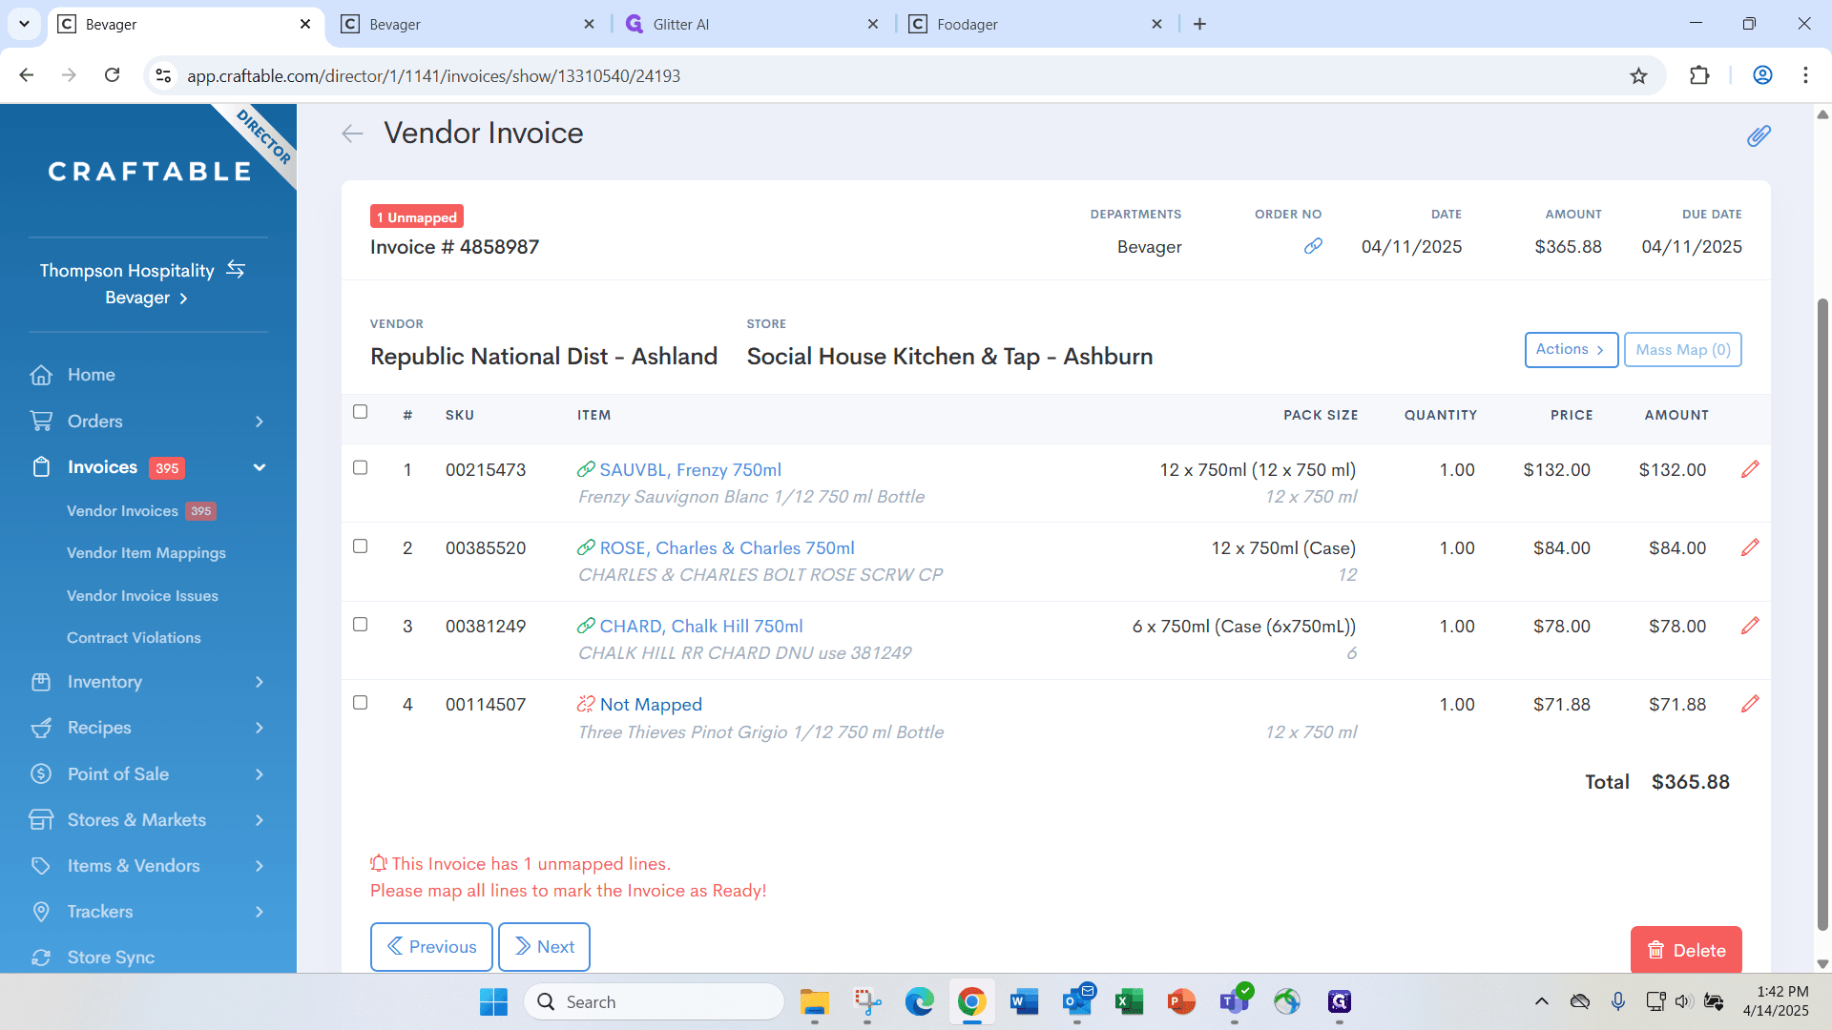Screen dimensions: 1832x1030
Task: Open File Explorer from the taskbar
Action: pyautogui.click(x=814, y=1001)
